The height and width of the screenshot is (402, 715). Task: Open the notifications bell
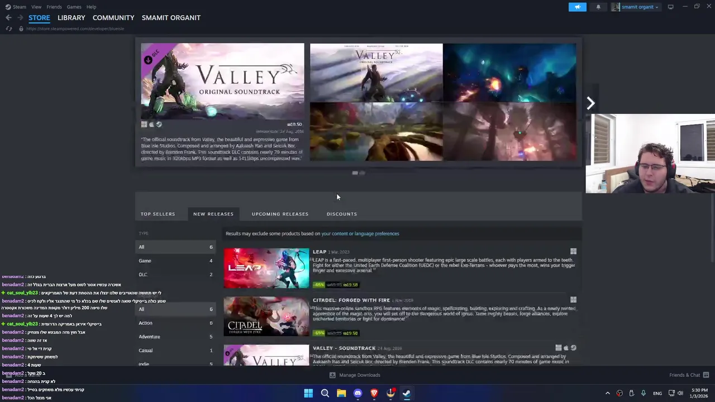pyautogui.click(x=598, y=7)
